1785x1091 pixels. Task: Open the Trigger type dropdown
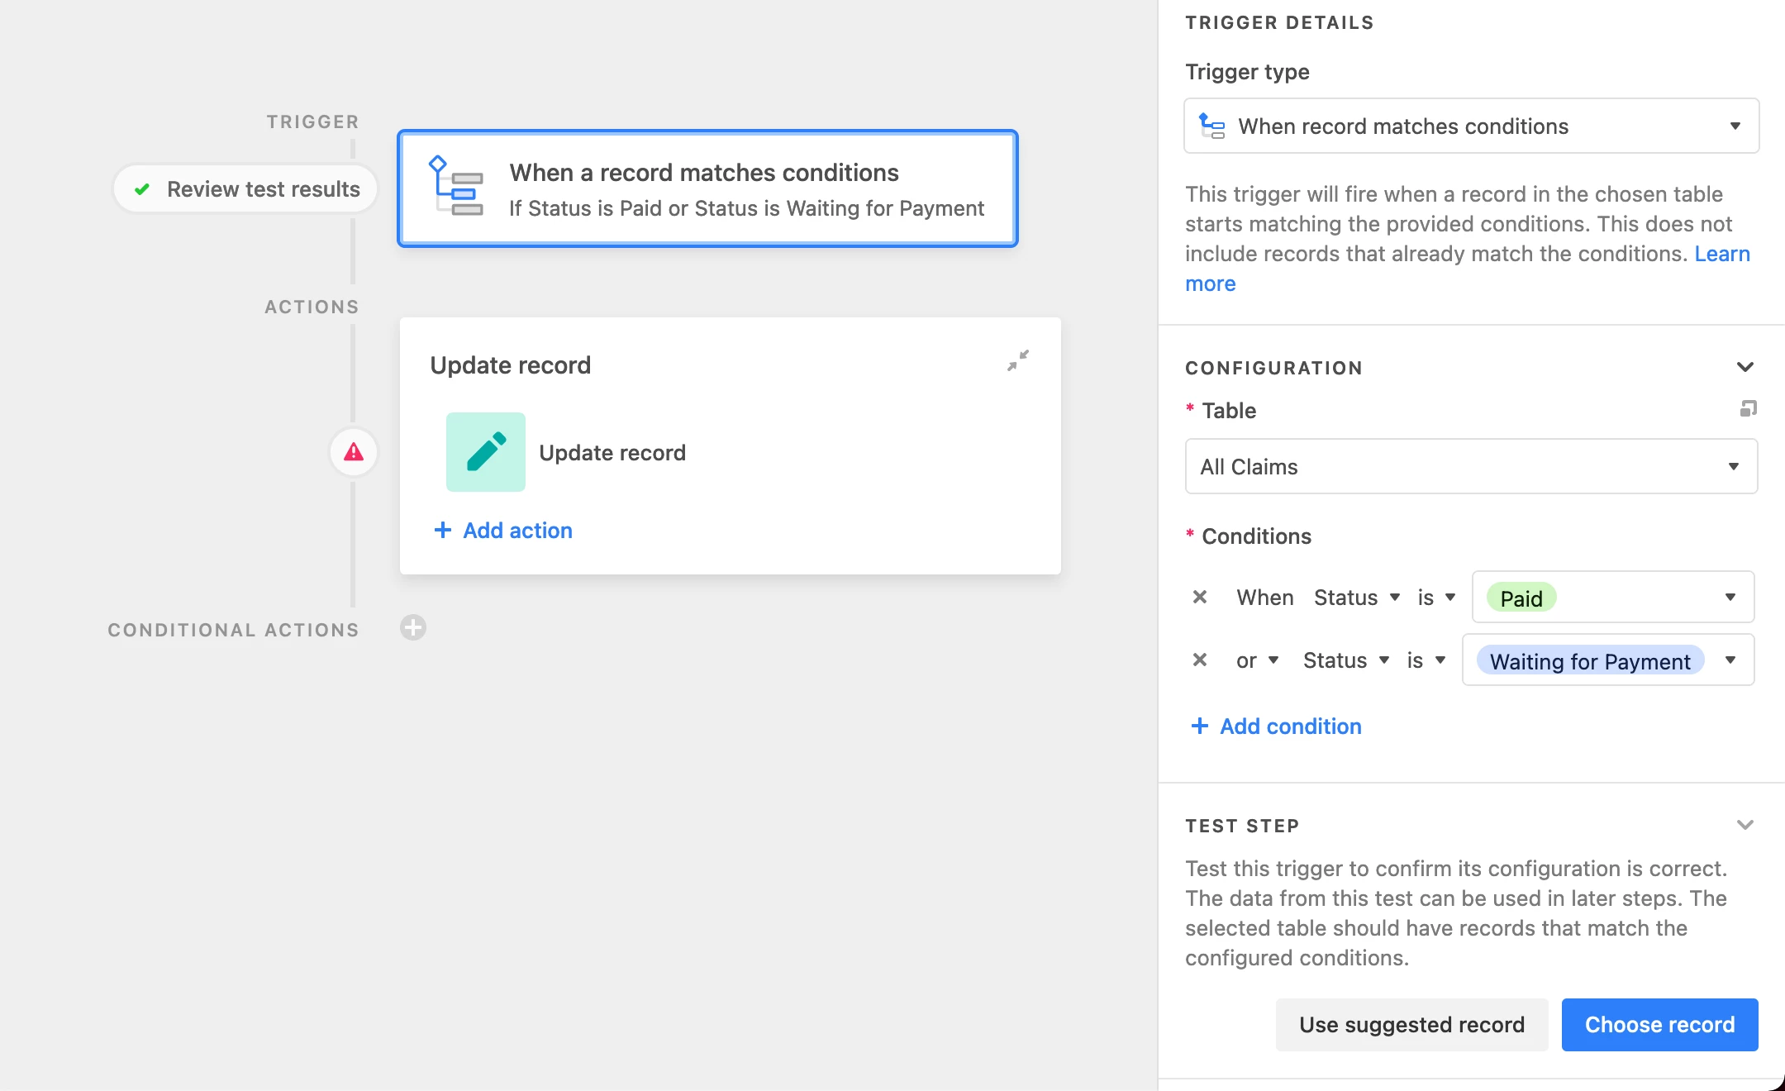[1471, 126]
